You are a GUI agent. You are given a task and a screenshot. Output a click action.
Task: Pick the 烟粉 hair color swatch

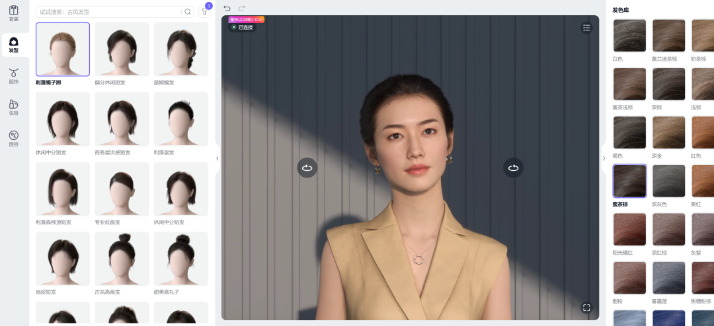tap(630, 278)
